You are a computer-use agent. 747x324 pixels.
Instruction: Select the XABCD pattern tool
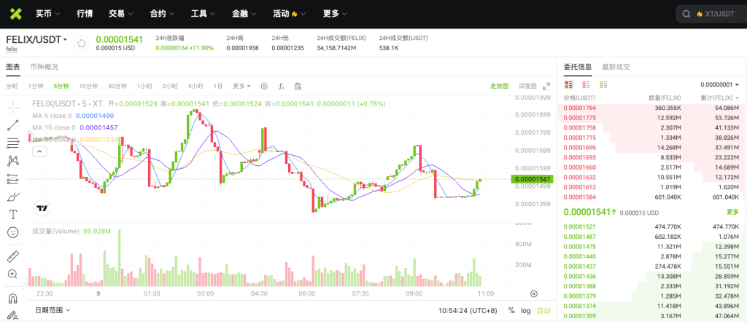(13, 161)
